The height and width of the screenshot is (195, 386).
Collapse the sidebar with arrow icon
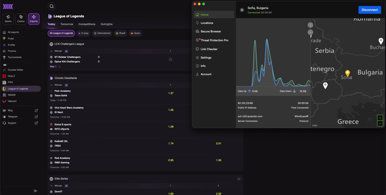(36, 191)
